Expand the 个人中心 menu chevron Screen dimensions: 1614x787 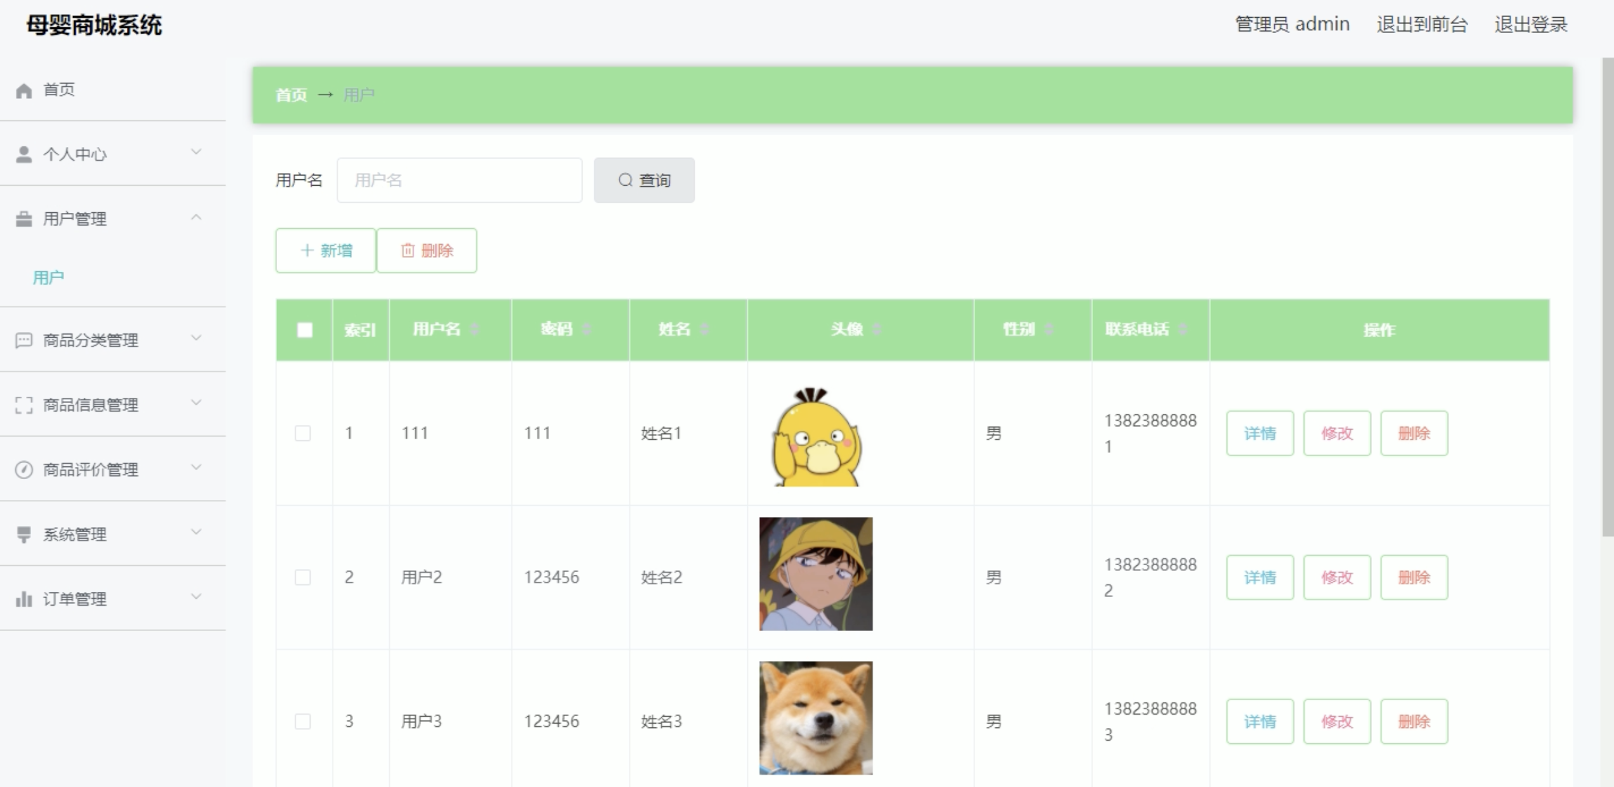coord(197,152)
